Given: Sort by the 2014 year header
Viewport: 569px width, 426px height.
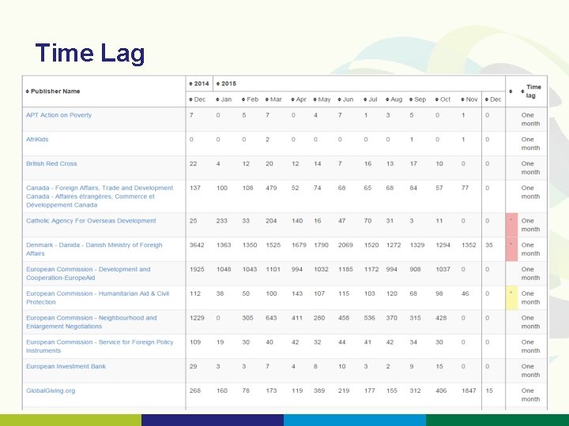Looking at the screenshot, I should point(199,84).
